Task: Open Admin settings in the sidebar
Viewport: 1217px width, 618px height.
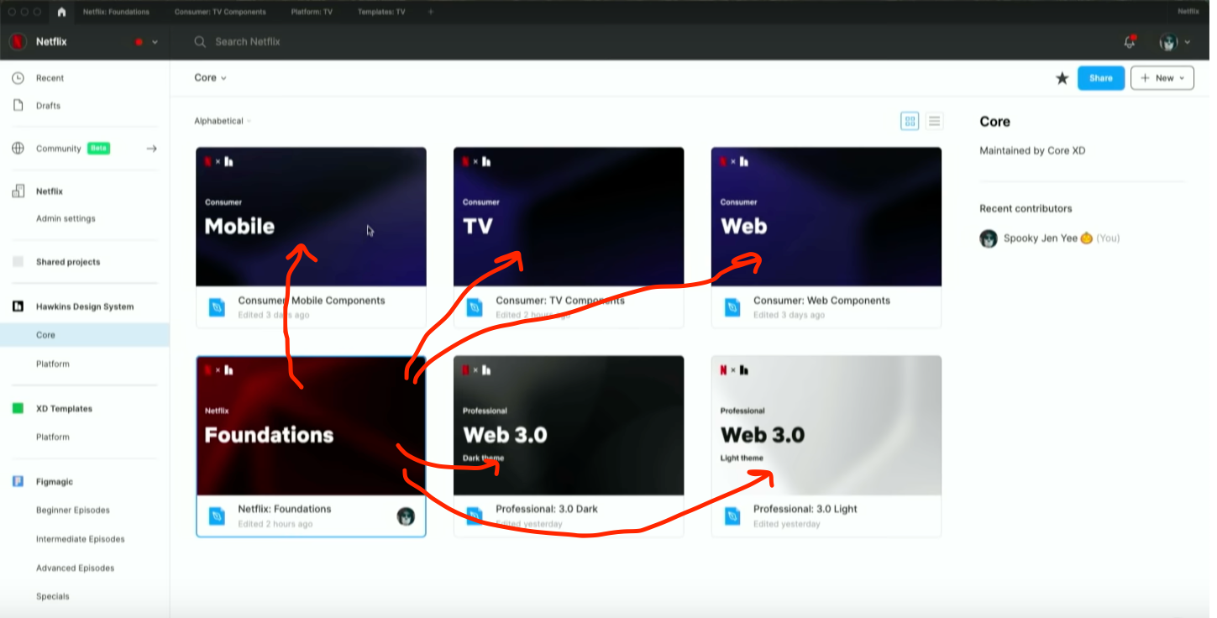Action: click(x=66, y=219)
